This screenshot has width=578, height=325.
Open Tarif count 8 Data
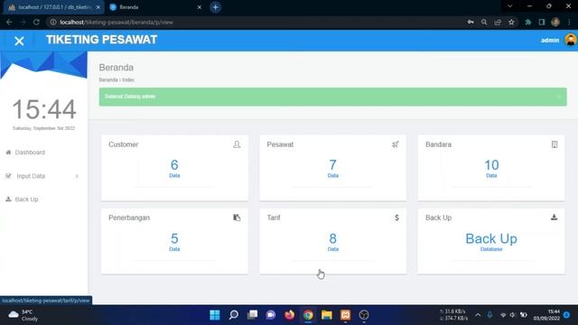(x=333, y=242)
